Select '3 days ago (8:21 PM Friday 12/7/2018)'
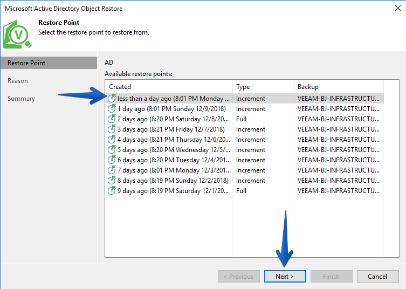 (x=171, y=129)
